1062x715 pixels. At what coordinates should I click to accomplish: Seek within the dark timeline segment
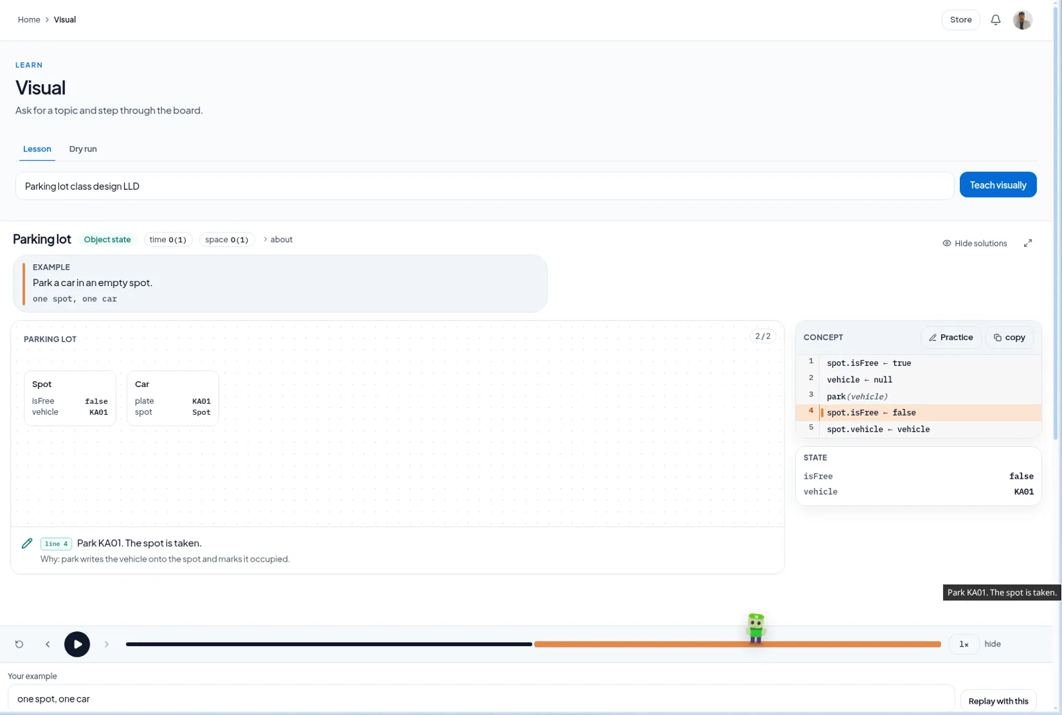pos(329,644)
